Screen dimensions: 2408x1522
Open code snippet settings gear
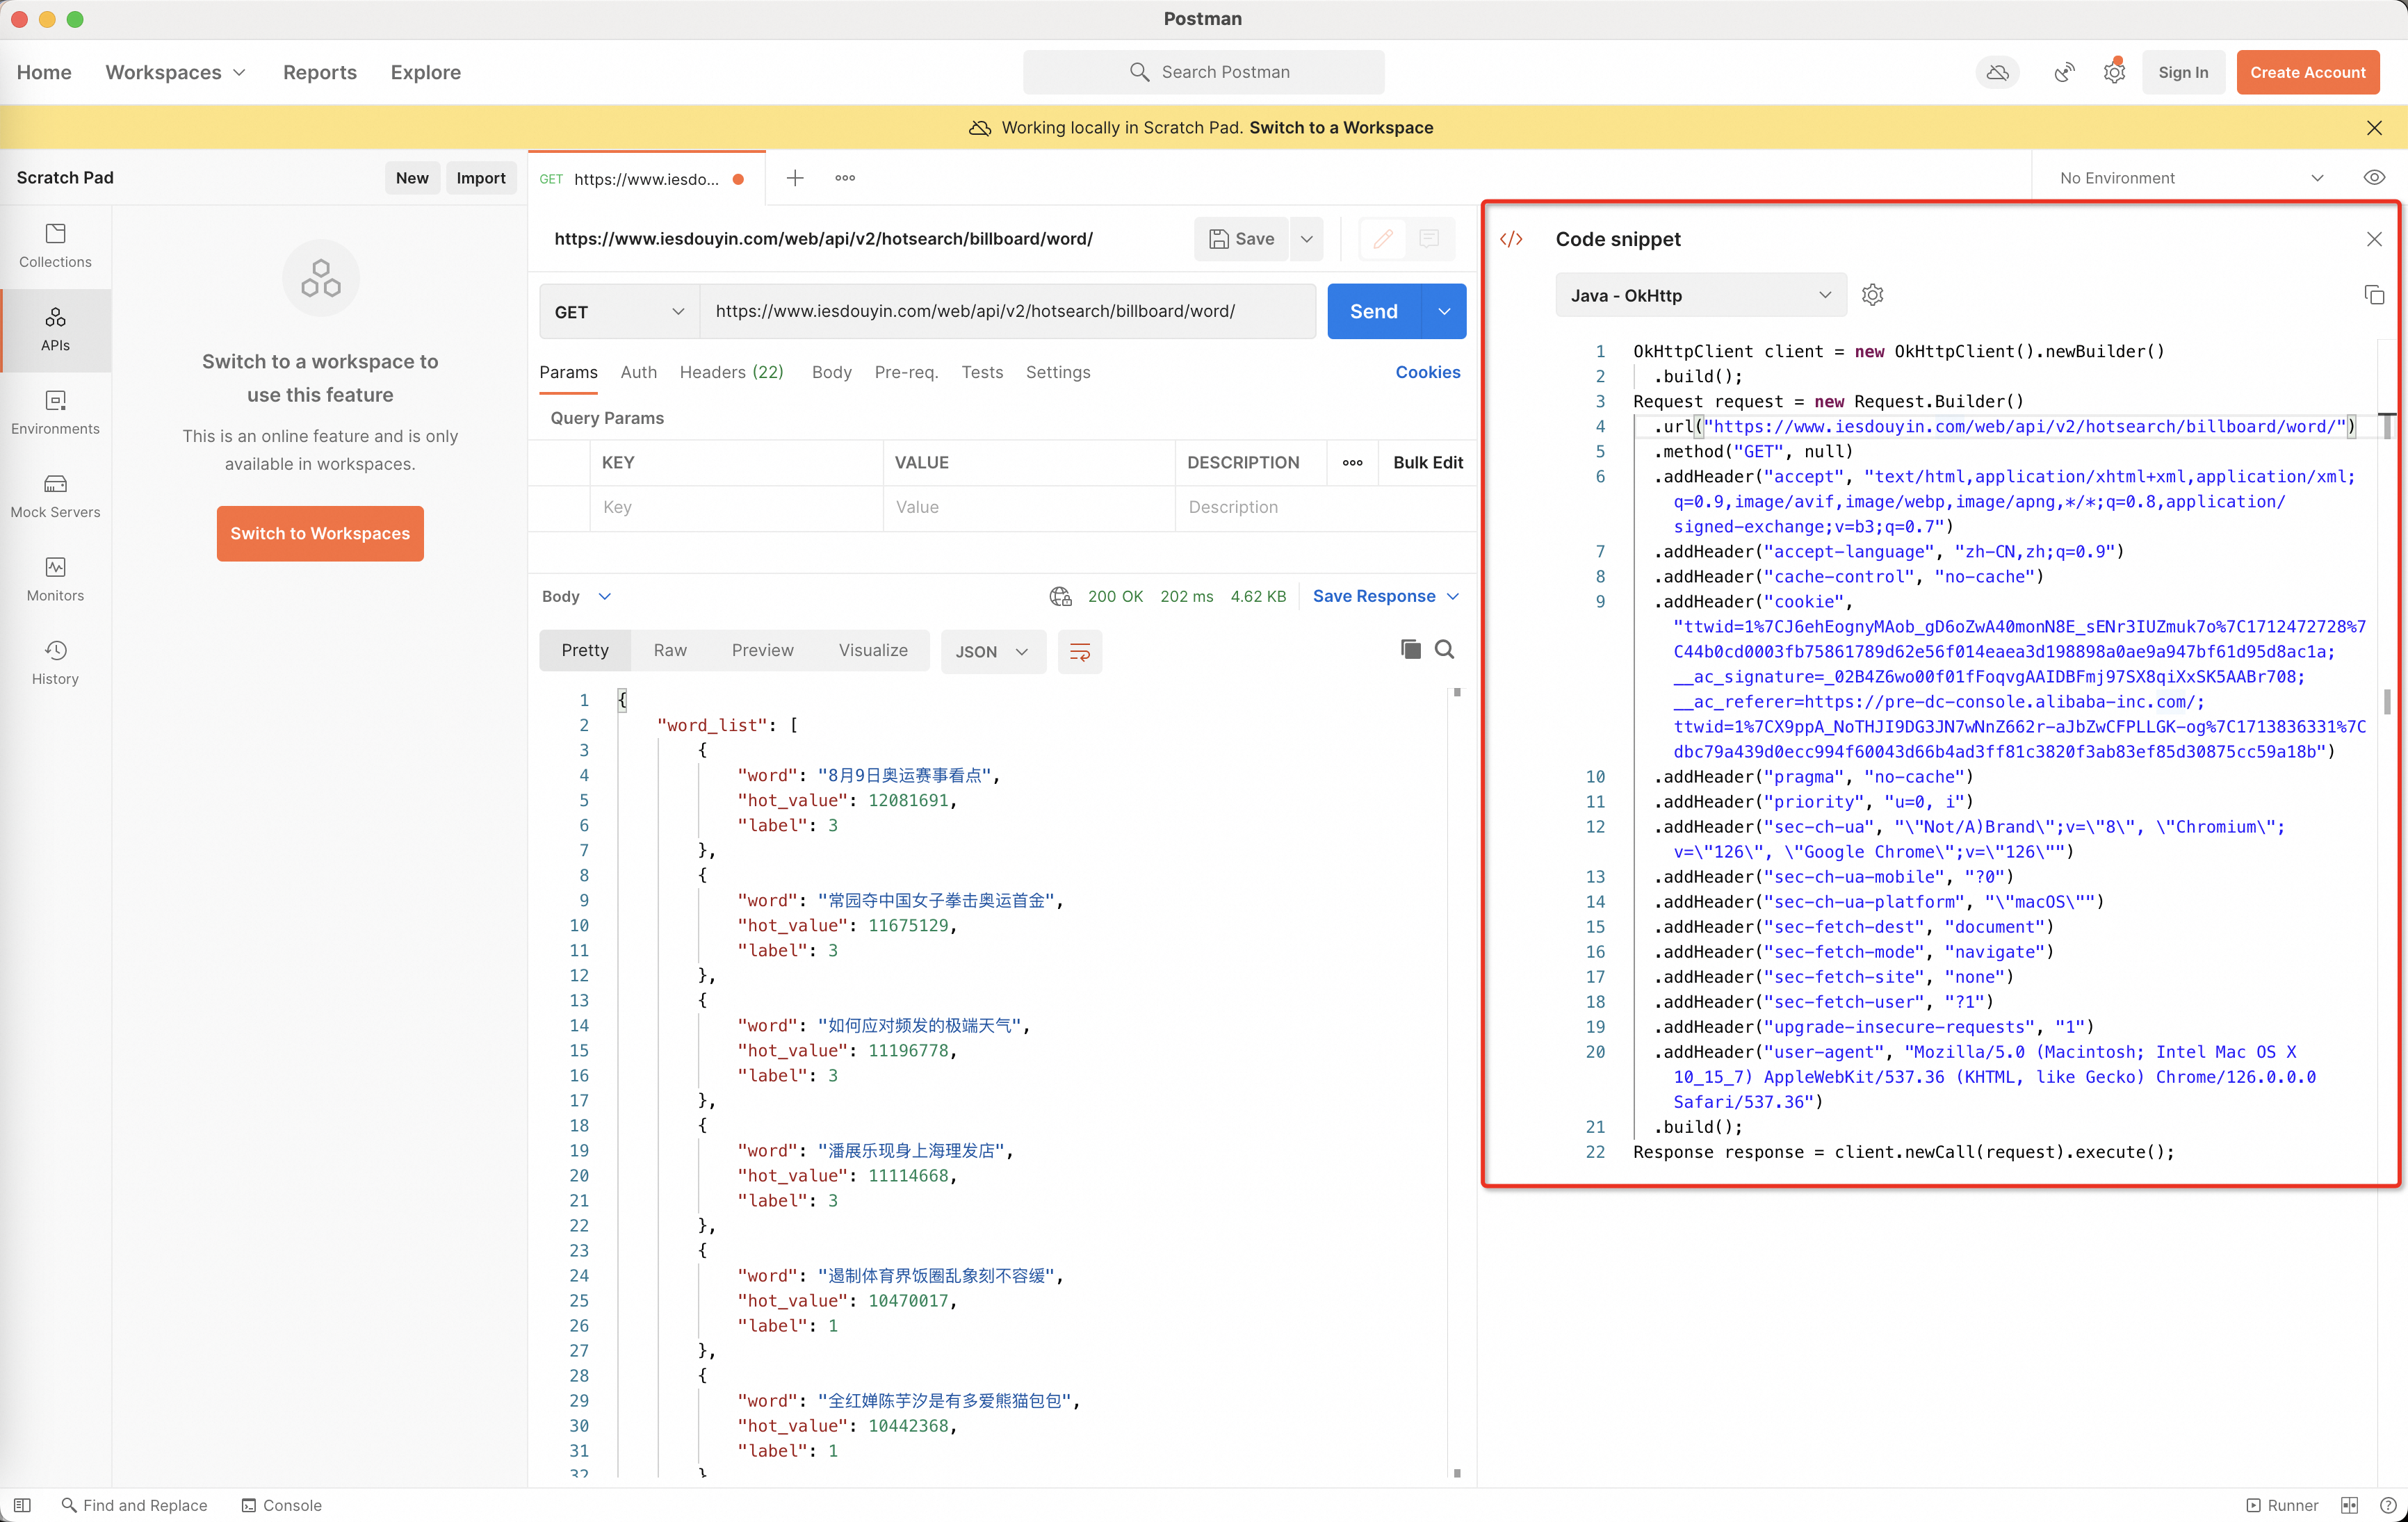tap(1873, 295)
